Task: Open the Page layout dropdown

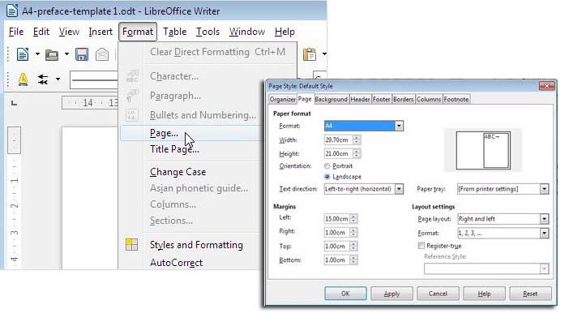Action: [544, 219]
